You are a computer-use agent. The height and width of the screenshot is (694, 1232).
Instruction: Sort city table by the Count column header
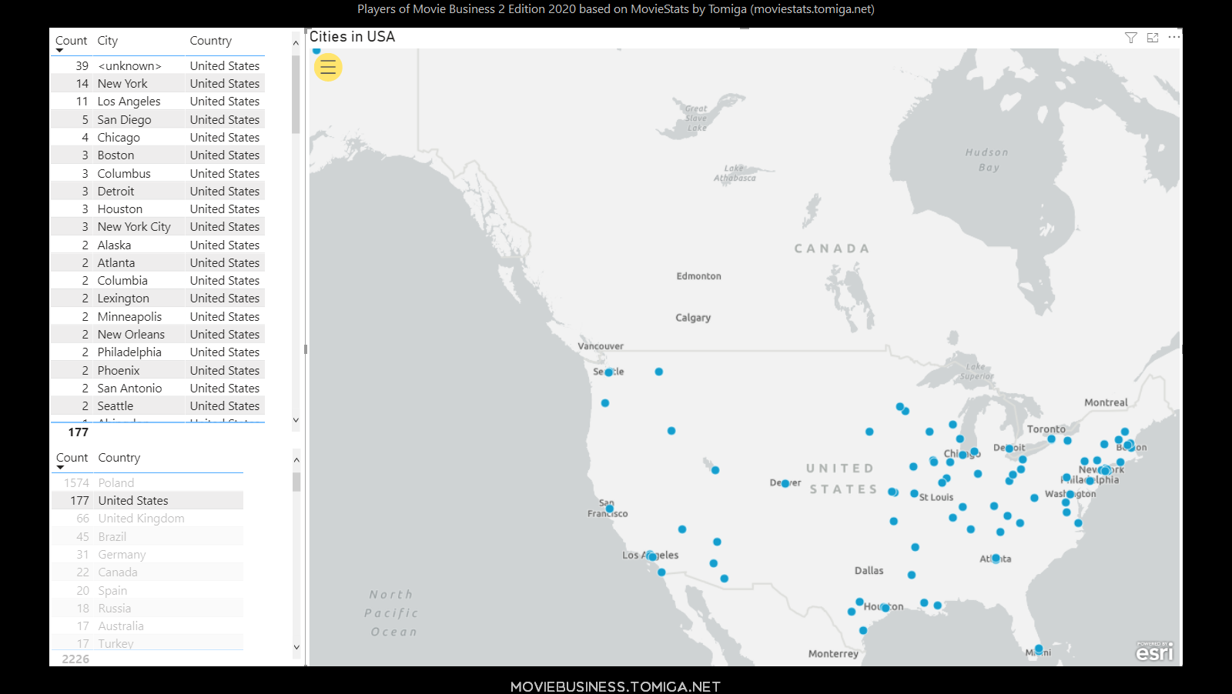click(71, 41)
